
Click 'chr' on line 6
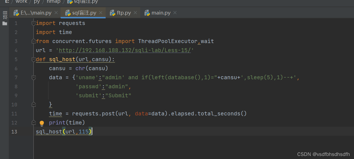[80, 69]
